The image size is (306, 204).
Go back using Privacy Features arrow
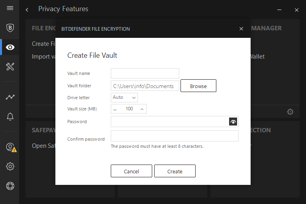click(27, 9)
